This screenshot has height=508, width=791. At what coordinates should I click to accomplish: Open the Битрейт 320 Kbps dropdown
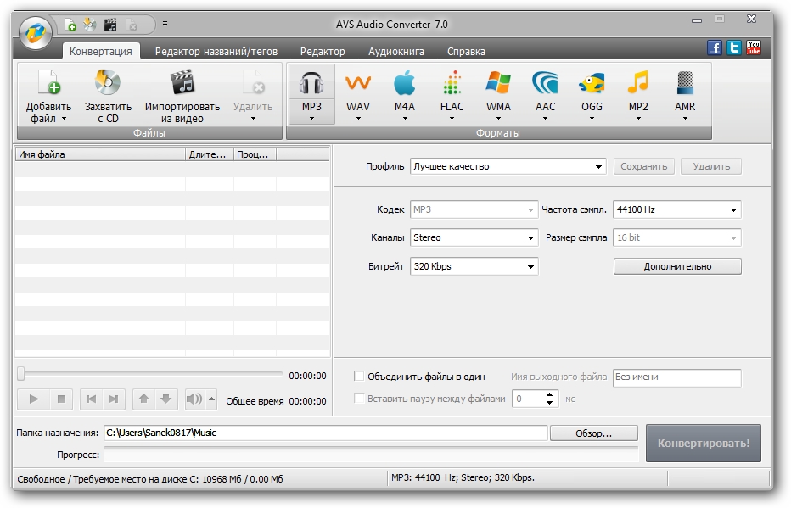click(474, 266)
